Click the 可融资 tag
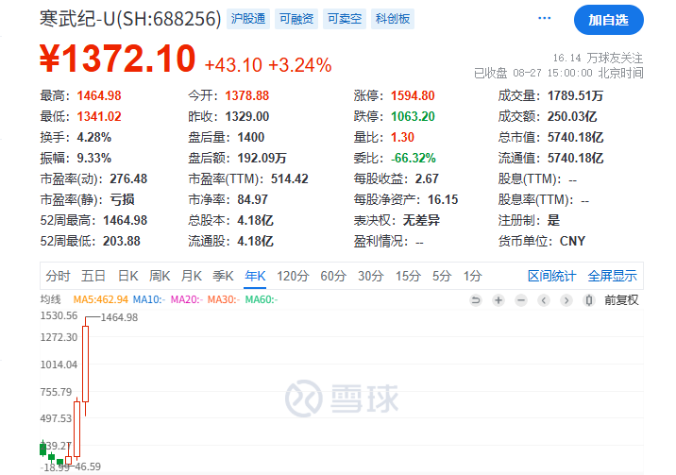The image size is (676, 475). point(296,19)
